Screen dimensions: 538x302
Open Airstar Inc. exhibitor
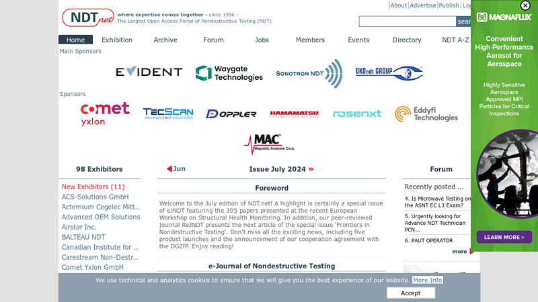click(x=79, y=227)
